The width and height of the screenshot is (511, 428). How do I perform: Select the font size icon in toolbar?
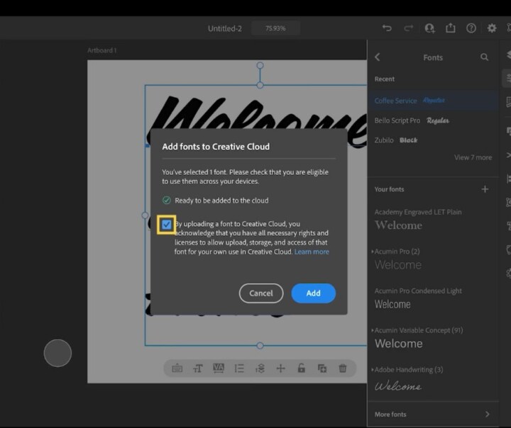pos(198,368)
